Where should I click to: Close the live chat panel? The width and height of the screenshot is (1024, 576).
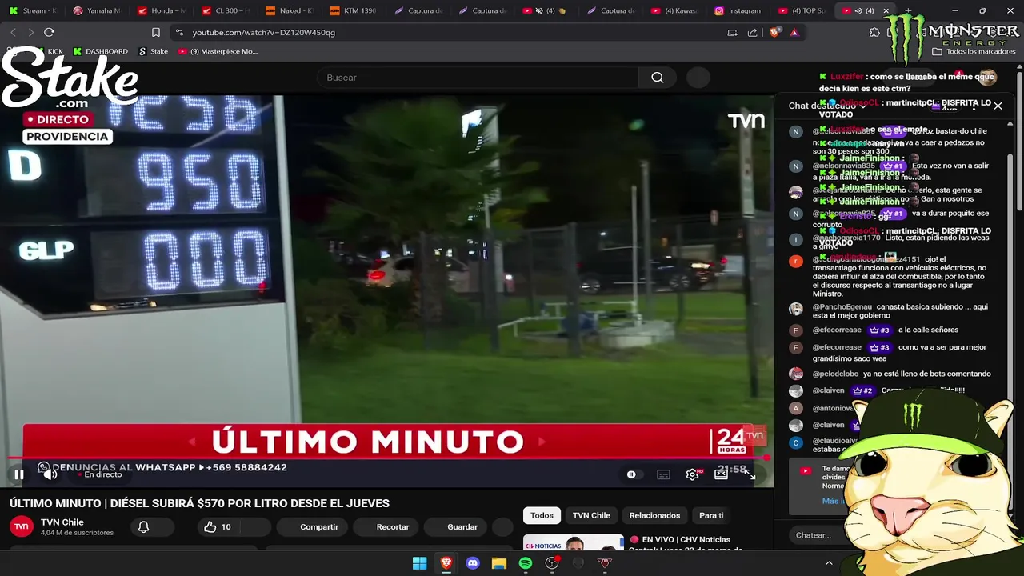pyautogui.click(x=998, y=106)
